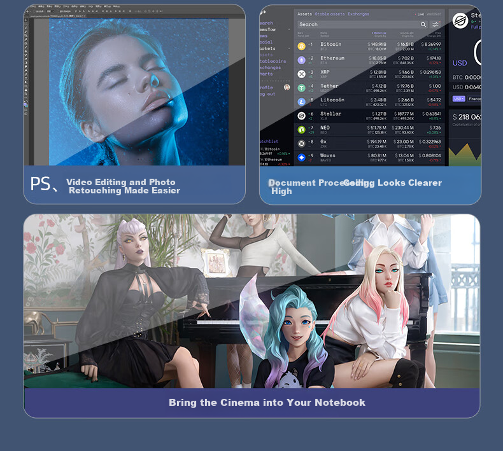503x451 pixels.
Task: Open Stablecoins in the sidebar
Action: coord(273,61)
